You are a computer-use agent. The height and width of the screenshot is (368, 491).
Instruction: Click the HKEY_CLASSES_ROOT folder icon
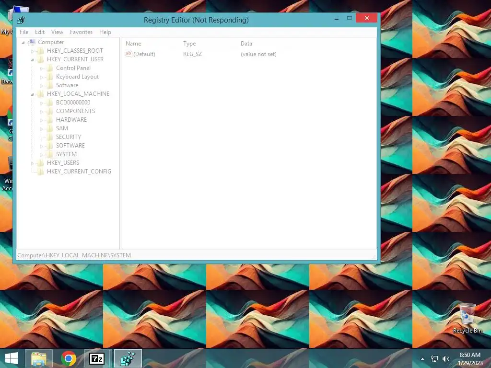40,51
